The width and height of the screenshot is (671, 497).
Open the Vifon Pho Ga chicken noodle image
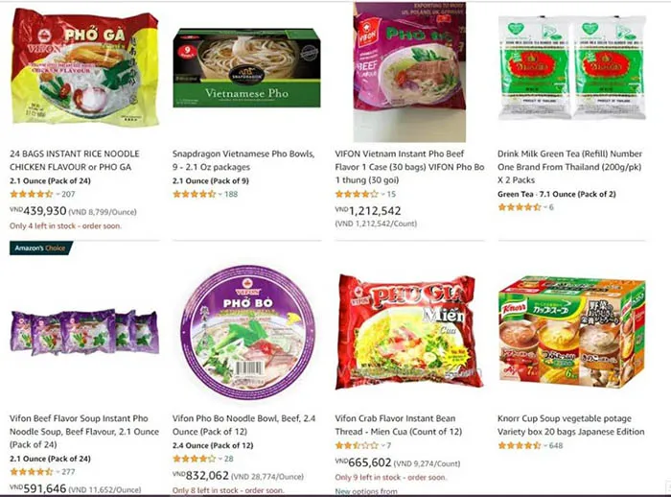coord(84,67)
